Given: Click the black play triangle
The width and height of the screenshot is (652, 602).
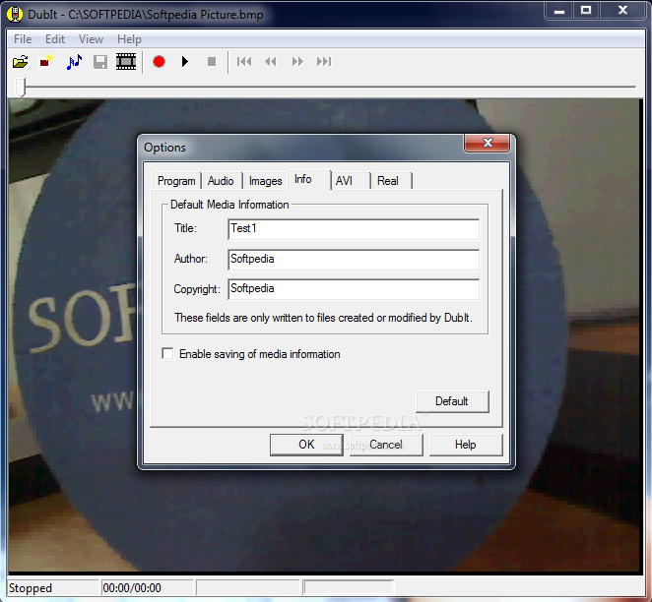Looking at the screenshot, I should click(185, 61).
